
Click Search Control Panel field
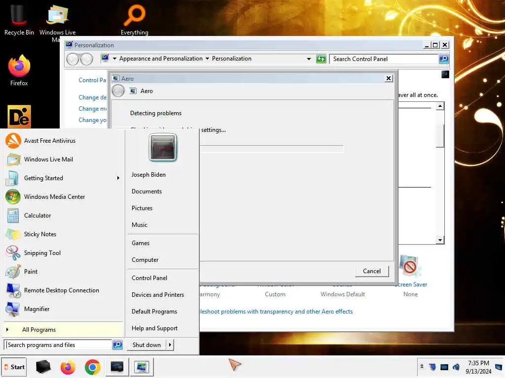tap(384, 59)
